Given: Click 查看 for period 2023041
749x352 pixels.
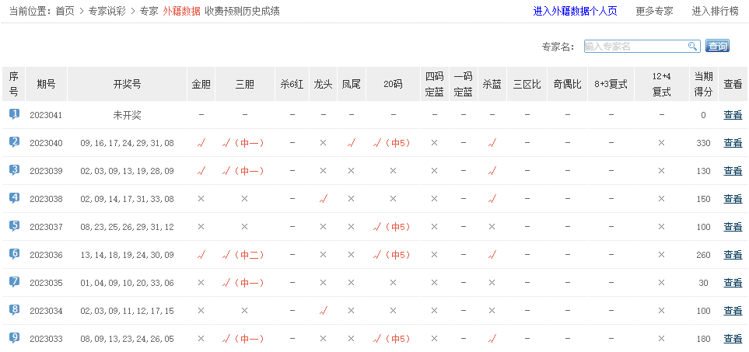Looking at the screenshot, I should (x=733, y=115).
